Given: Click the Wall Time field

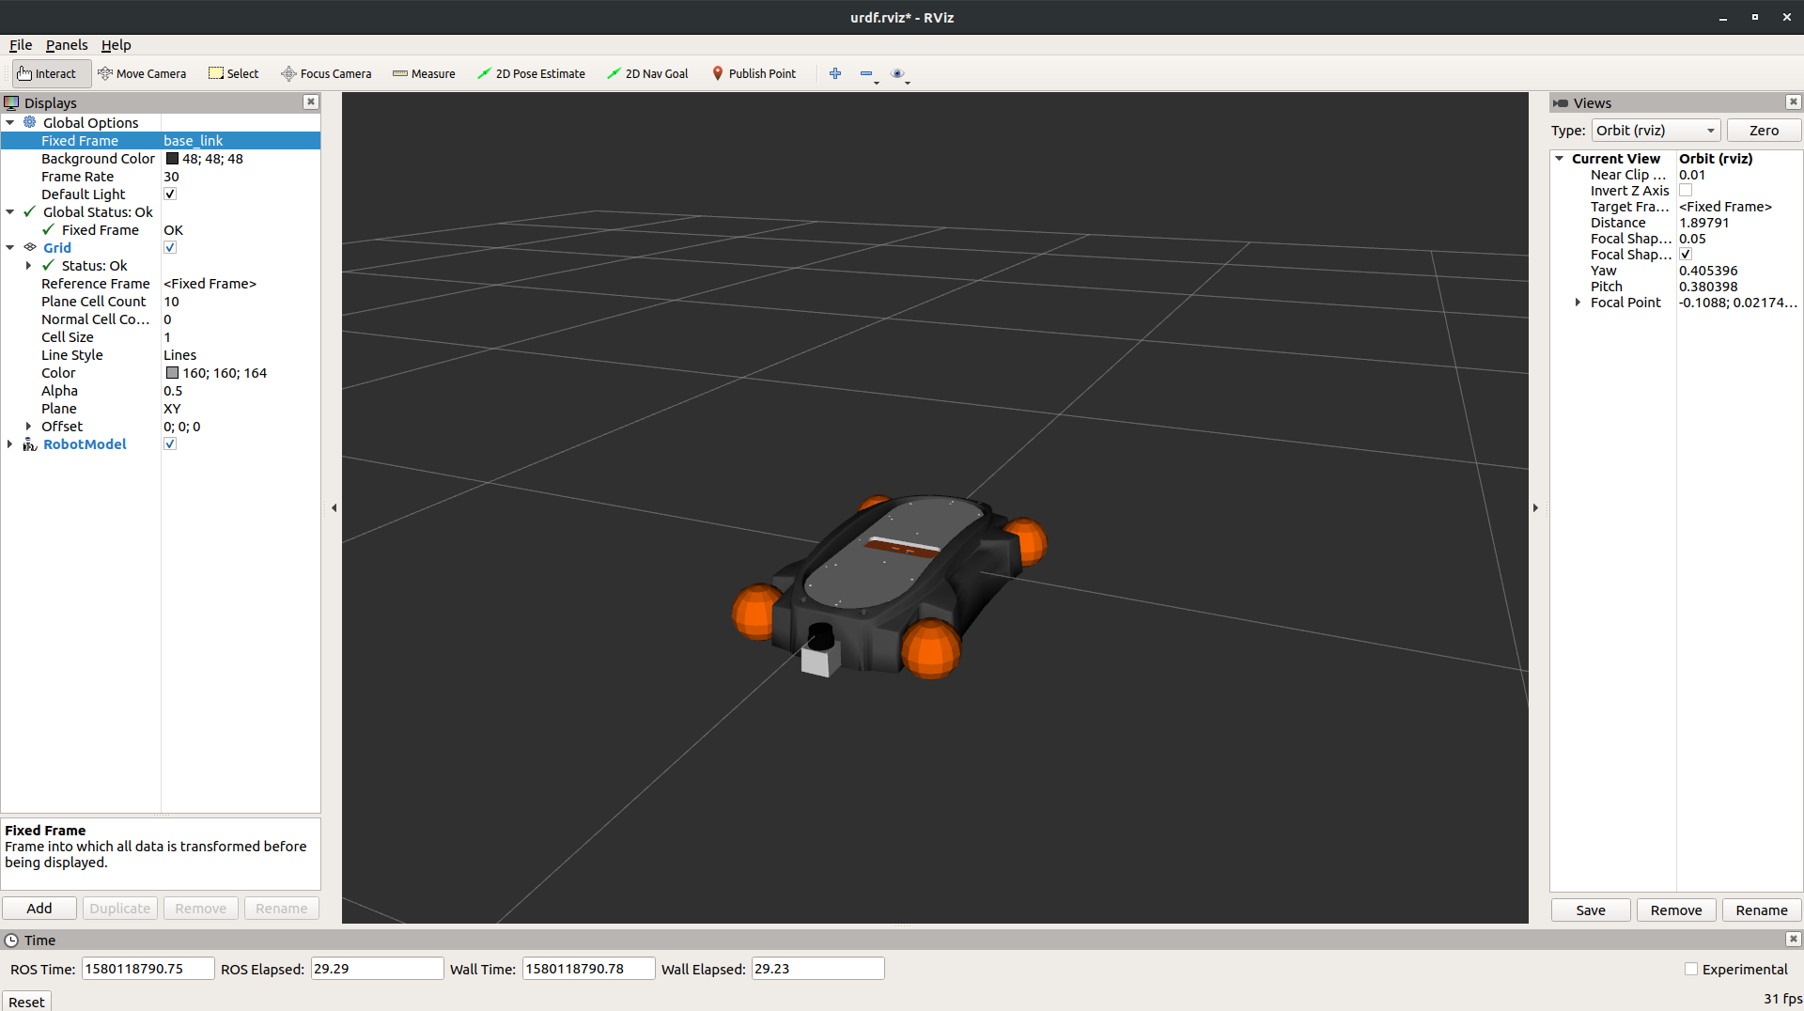Looking at the screenshot, I should point(588,969).
